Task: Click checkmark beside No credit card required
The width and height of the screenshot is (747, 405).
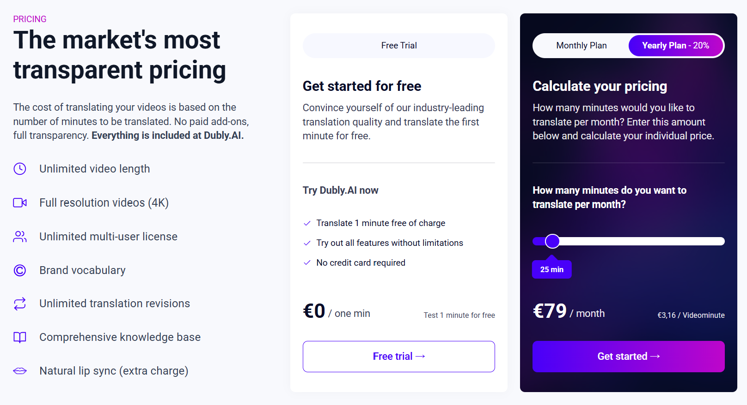Action: (x=307, y=263)
